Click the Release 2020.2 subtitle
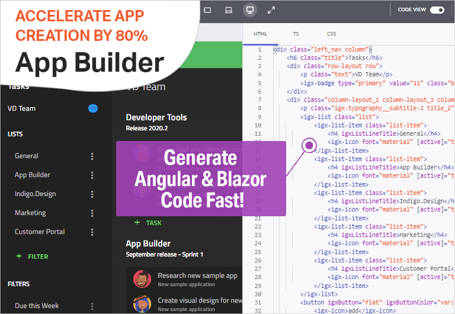Viewport: 455px width, 314px height. (147, 129)
